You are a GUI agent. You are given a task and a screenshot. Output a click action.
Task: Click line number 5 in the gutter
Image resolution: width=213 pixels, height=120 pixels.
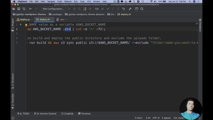pos(17,43)
